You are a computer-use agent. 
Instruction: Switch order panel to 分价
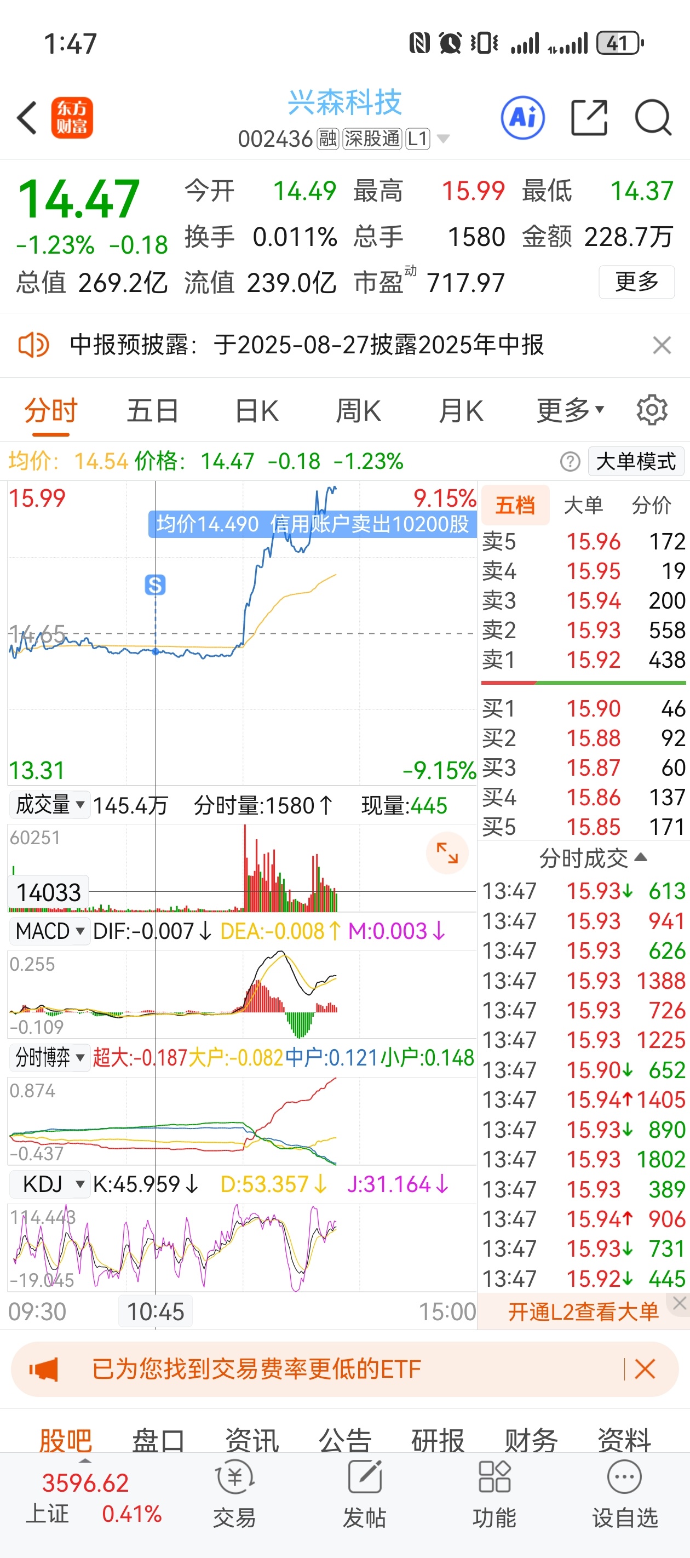pos(651,505)
